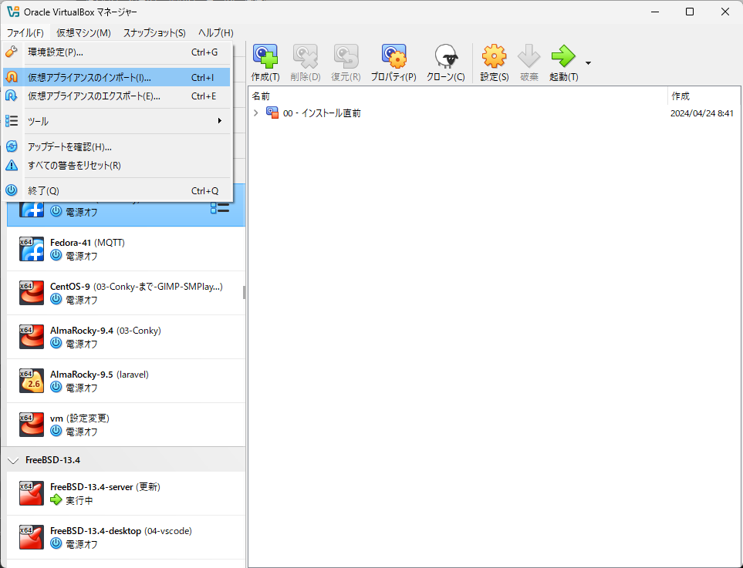Select the FreeBSD-13.4-server (更新) machine
Screen dimensions: 743x568
point(126,494)
